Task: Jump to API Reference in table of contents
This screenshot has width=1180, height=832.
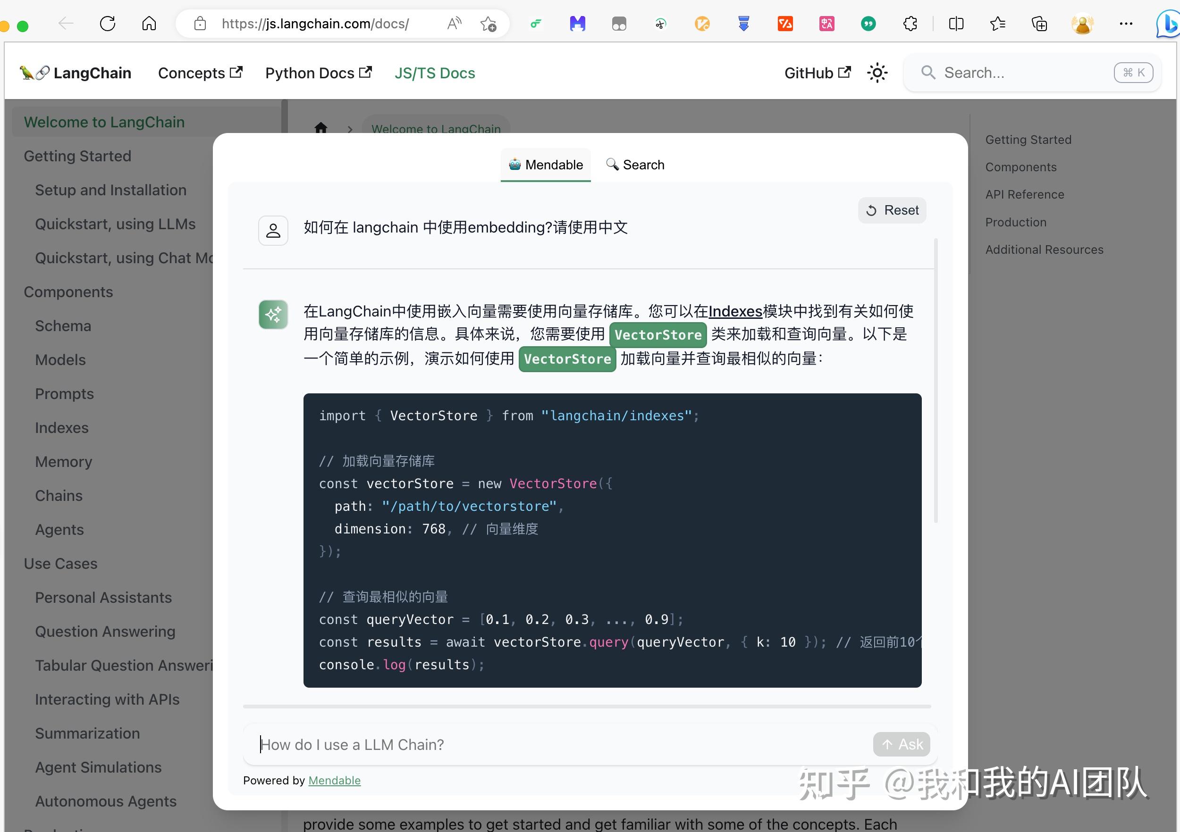Action: point(1025,195)
